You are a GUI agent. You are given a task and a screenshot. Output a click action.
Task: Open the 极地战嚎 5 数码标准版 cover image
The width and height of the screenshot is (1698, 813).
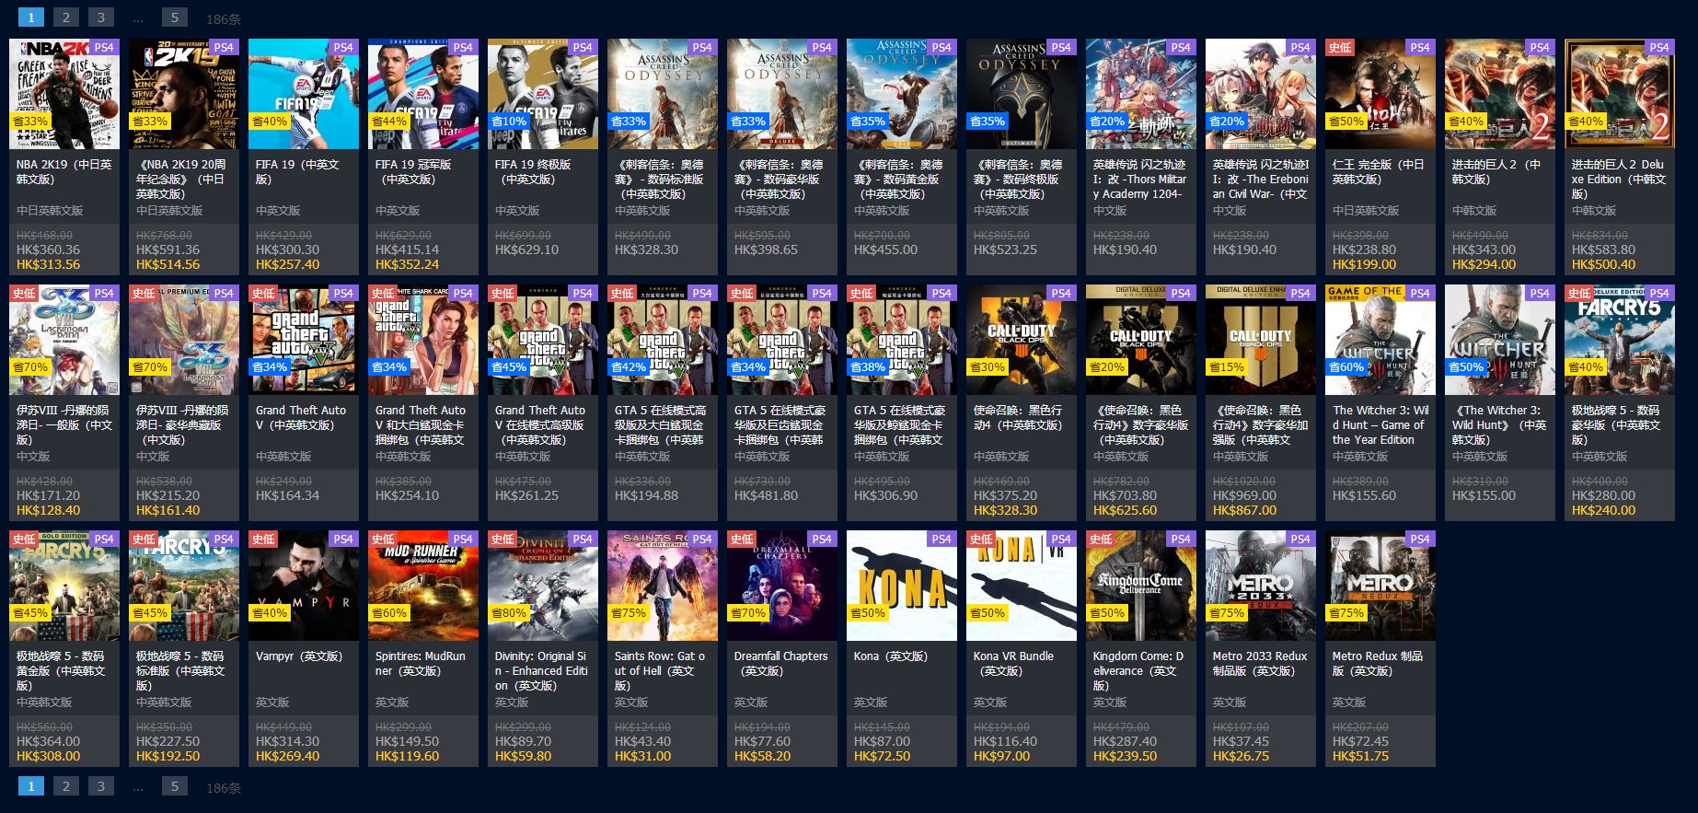[x=184, y=586]
